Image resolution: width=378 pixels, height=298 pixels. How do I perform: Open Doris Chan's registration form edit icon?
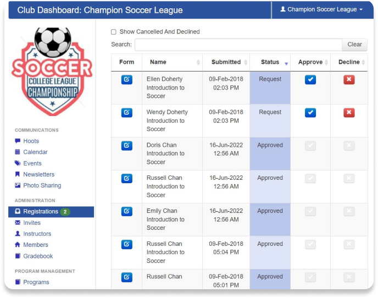click(x=126, y=146)
